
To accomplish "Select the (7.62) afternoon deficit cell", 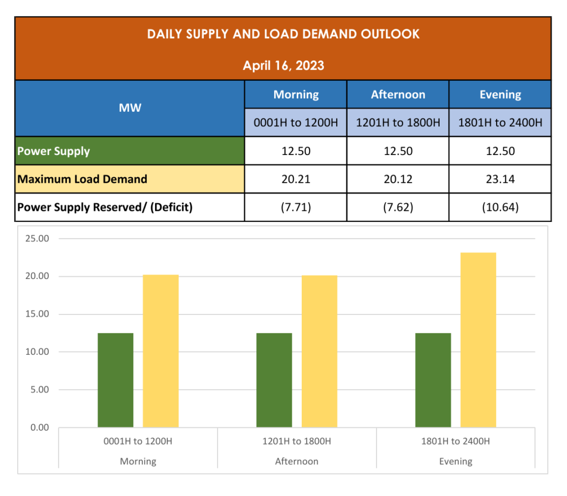I will tap(398, 208).
